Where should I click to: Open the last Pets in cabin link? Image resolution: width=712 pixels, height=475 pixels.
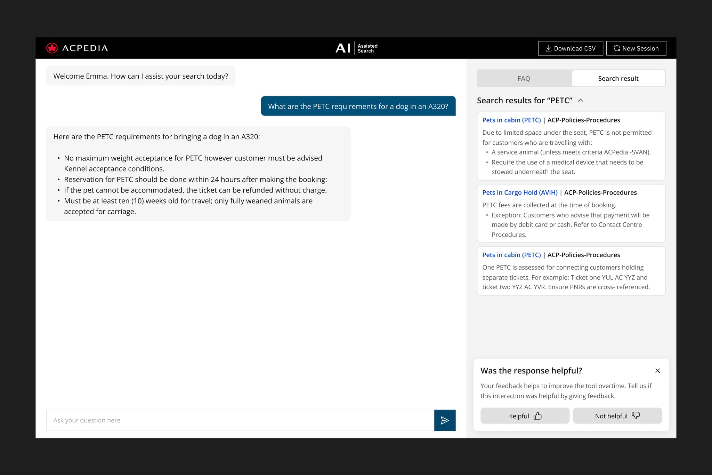tap(511, 255)
